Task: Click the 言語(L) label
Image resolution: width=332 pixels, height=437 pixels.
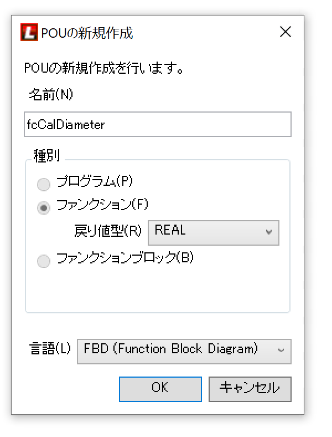Action: (x=50, y=349)
